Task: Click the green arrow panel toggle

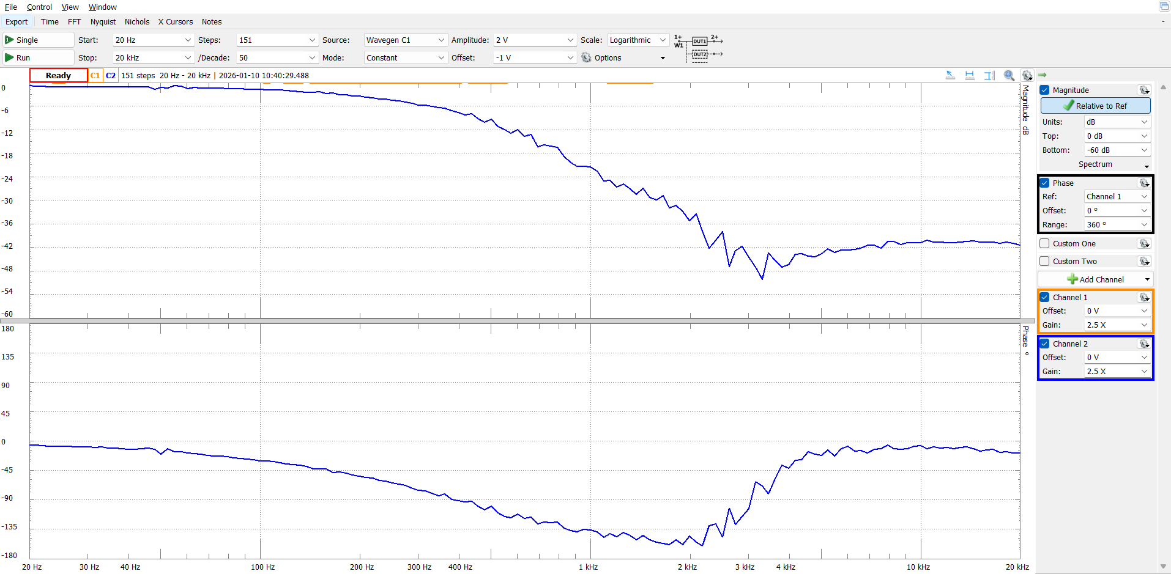Action: [x=1043, y=75]
